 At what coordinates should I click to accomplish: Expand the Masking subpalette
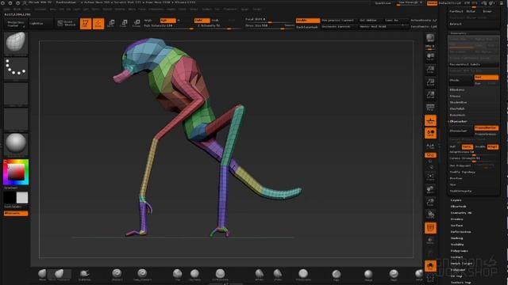pyautogui.click(x=457, y=238)
